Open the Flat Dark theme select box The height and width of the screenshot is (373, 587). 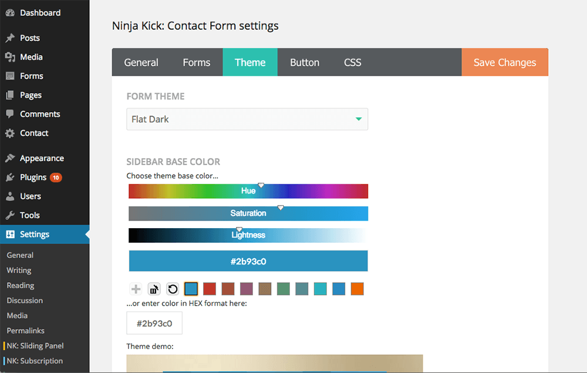(x=247, y=119)
